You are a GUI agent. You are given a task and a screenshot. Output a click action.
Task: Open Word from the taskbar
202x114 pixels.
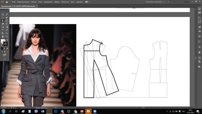click(x=43, y=111)
